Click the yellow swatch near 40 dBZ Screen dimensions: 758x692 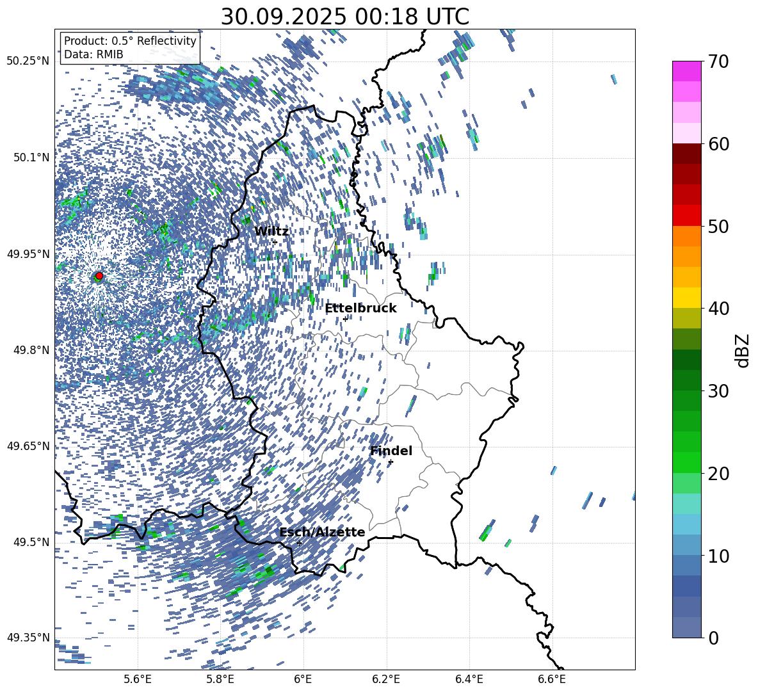(x=686, y=298)
